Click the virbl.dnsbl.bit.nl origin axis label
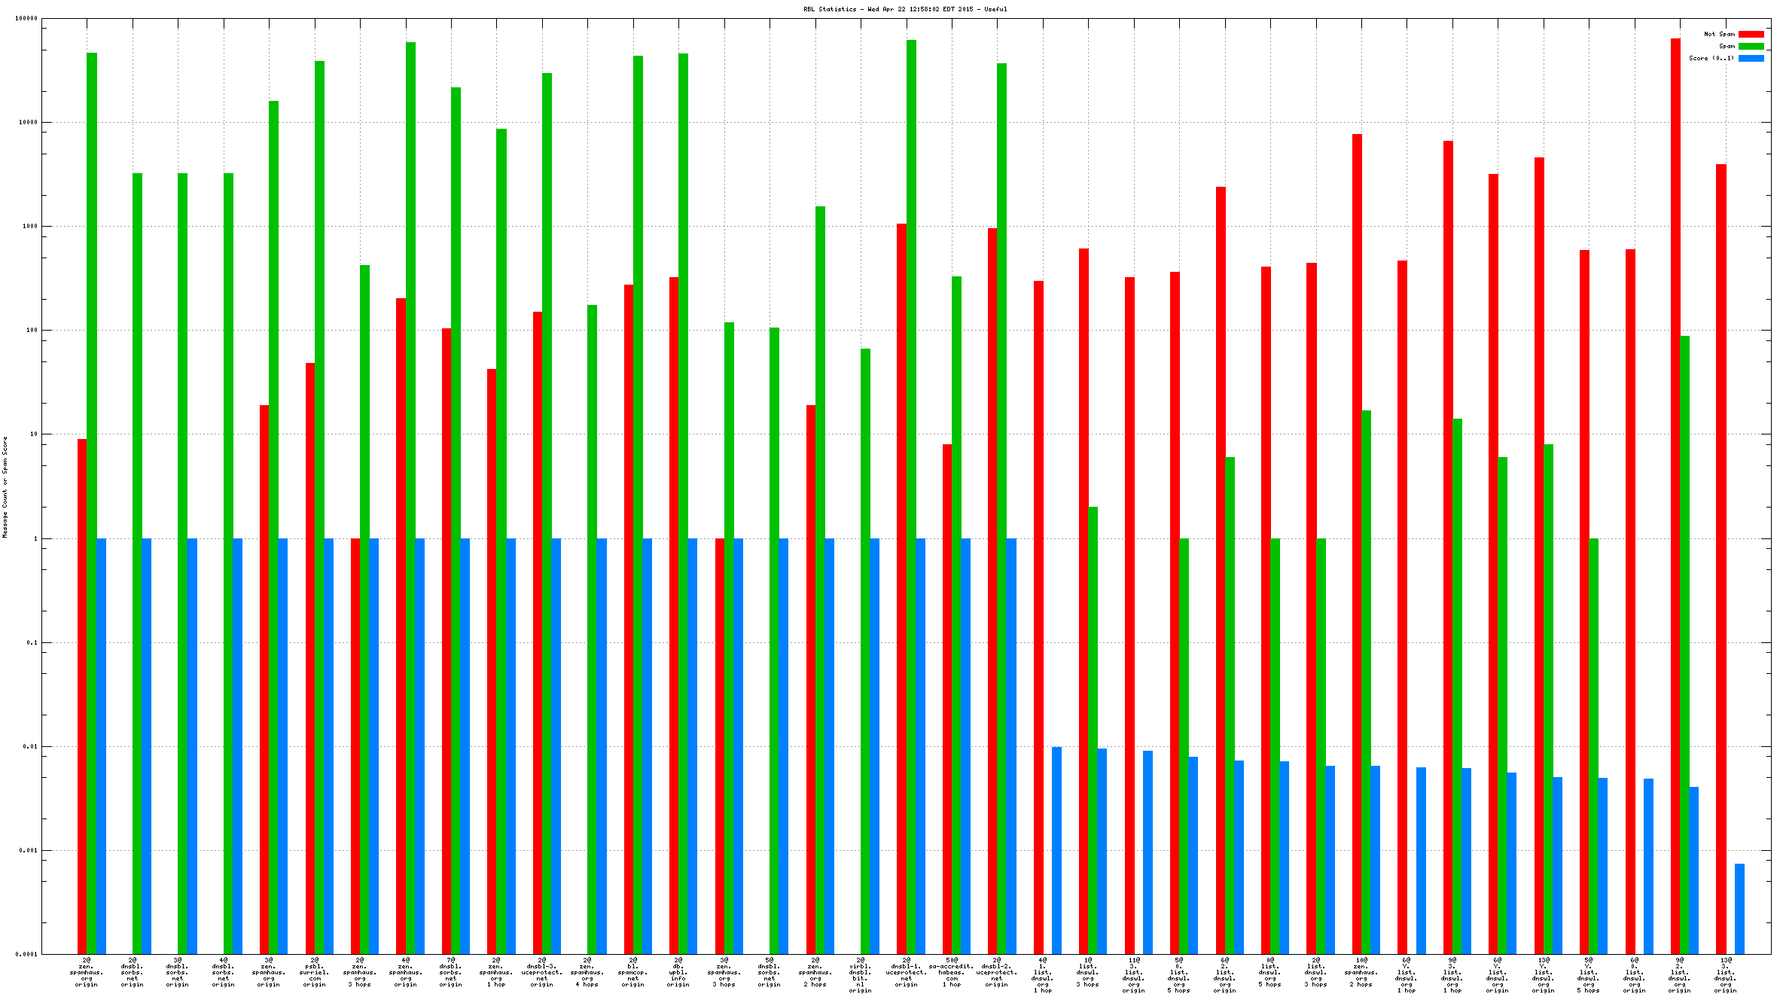 tap(861, 975)
